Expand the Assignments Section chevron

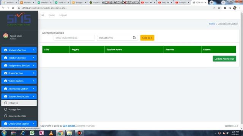click(x=34, y=65)
